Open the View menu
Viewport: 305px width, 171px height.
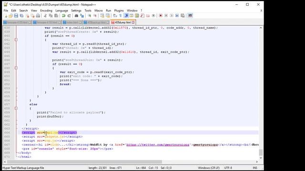[34, 10]
